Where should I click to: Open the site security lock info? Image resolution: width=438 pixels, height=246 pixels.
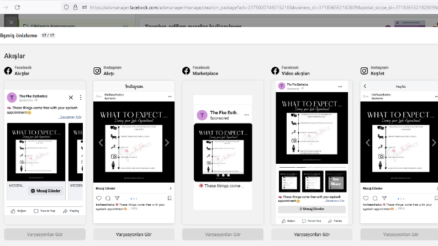point(76,7)
